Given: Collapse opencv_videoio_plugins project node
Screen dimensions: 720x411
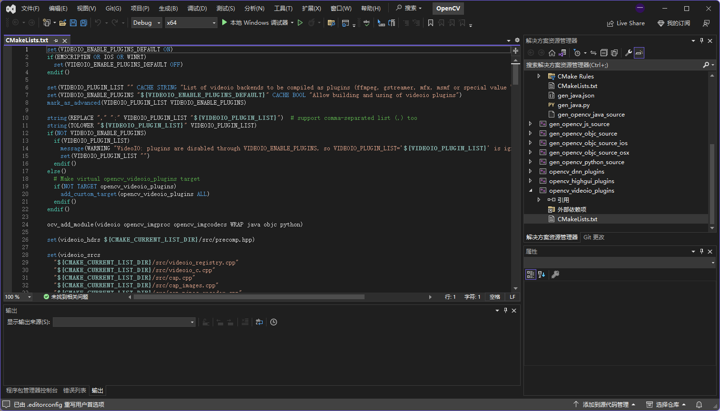Looking at the screenshot, I should [530, 190].
